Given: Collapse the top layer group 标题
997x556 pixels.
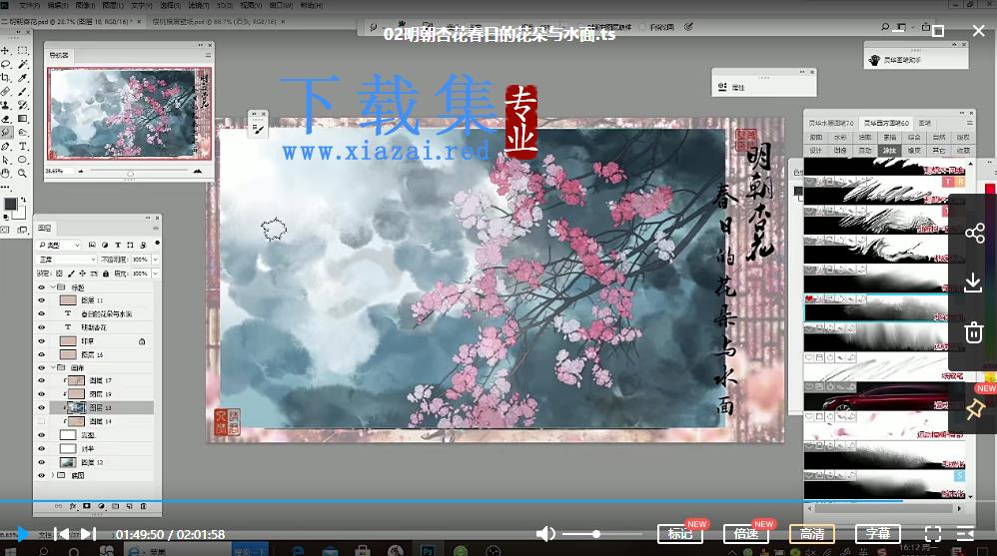Looking at the screenshot, I should click(x=53, y=287).
